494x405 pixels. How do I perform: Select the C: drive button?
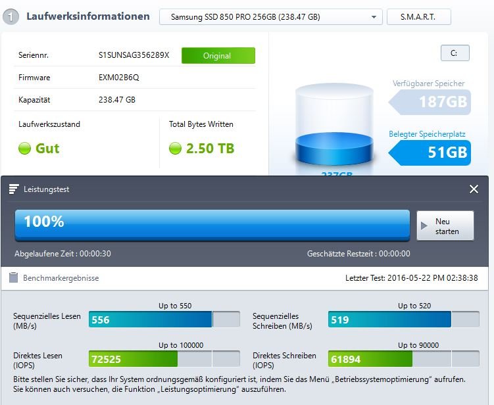(x=455, y=53)
